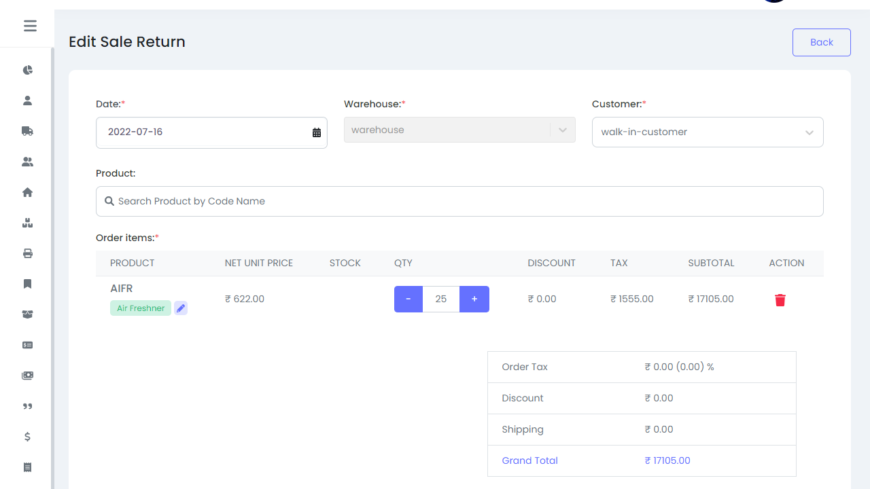This screenshot has width=870, height=489.
Task: Click the hamburger menu icon
Action: tap(30, 26)
